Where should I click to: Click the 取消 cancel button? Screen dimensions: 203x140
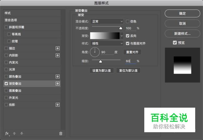click(x=182, y=23)
